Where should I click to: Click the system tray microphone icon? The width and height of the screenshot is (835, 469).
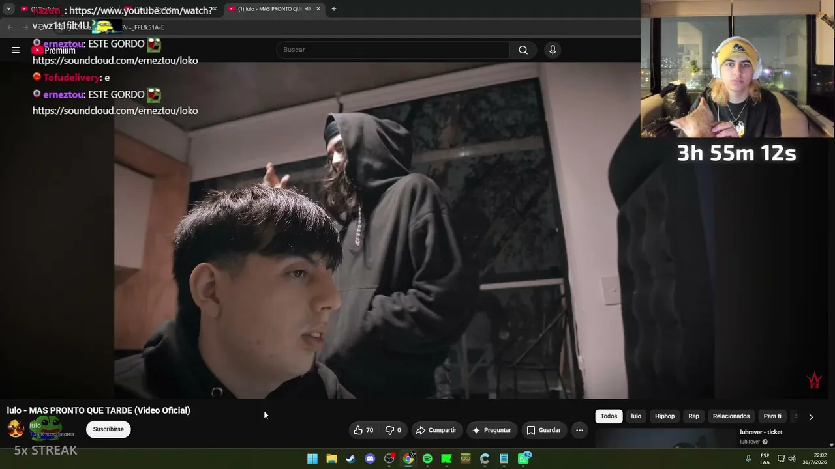click(748, 459)
